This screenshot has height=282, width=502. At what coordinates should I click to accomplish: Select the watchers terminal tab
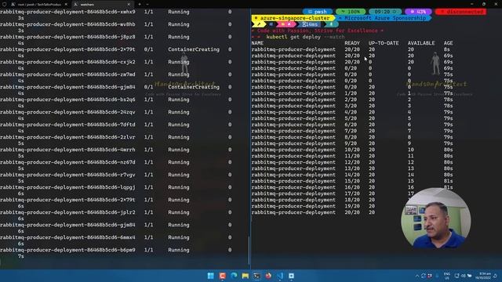click(x=101, y=5)
